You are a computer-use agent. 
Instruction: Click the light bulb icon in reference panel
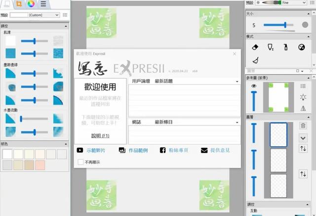[303, 97]
